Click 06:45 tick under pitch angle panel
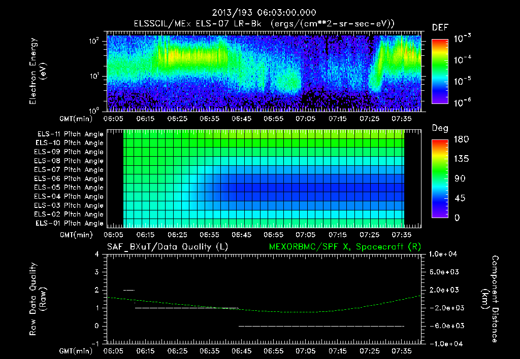The image size is (520, 359). coord(241,235)
